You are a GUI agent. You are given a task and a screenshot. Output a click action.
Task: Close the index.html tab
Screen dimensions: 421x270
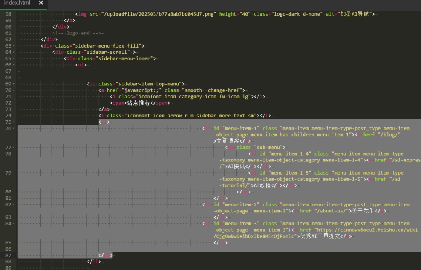41,3
